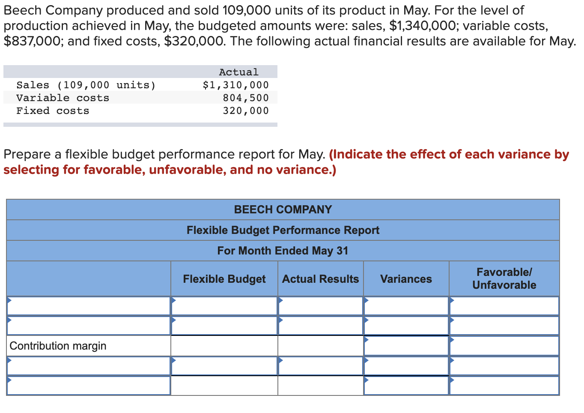Open Contribution margin row's Favorable/Unfavorable dropdown
This screenshot has height=413, width=584.
(504, 346)
